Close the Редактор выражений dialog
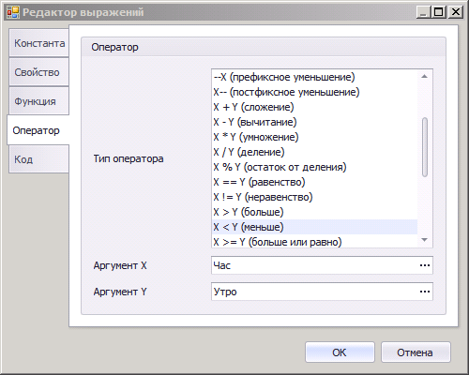The image size is (469, 375). point(456,12)
